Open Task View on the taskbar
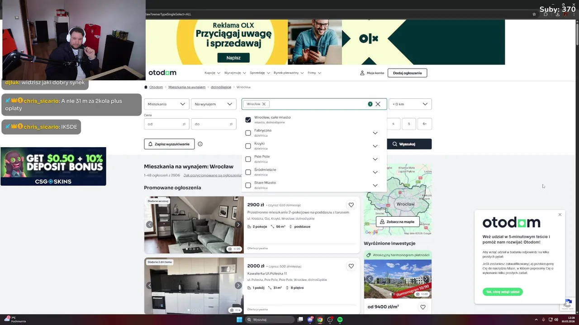The width and height of the screenshot is (579, 325). pos(300,320)
